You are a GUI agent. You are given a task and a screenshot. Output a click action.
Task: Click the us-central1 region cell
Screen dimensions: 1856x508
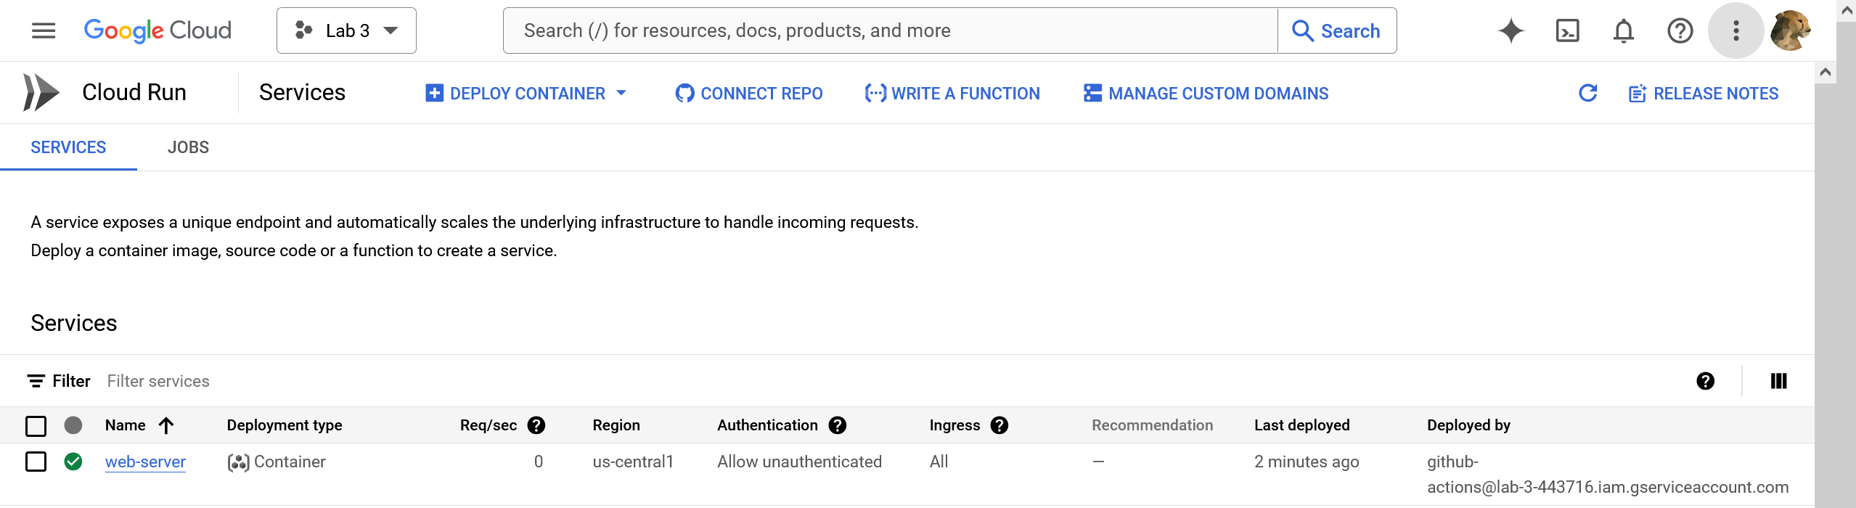click(633, 462)
